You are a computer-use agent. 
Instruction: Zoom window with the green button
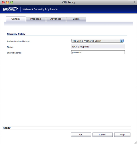coord(12,2)
